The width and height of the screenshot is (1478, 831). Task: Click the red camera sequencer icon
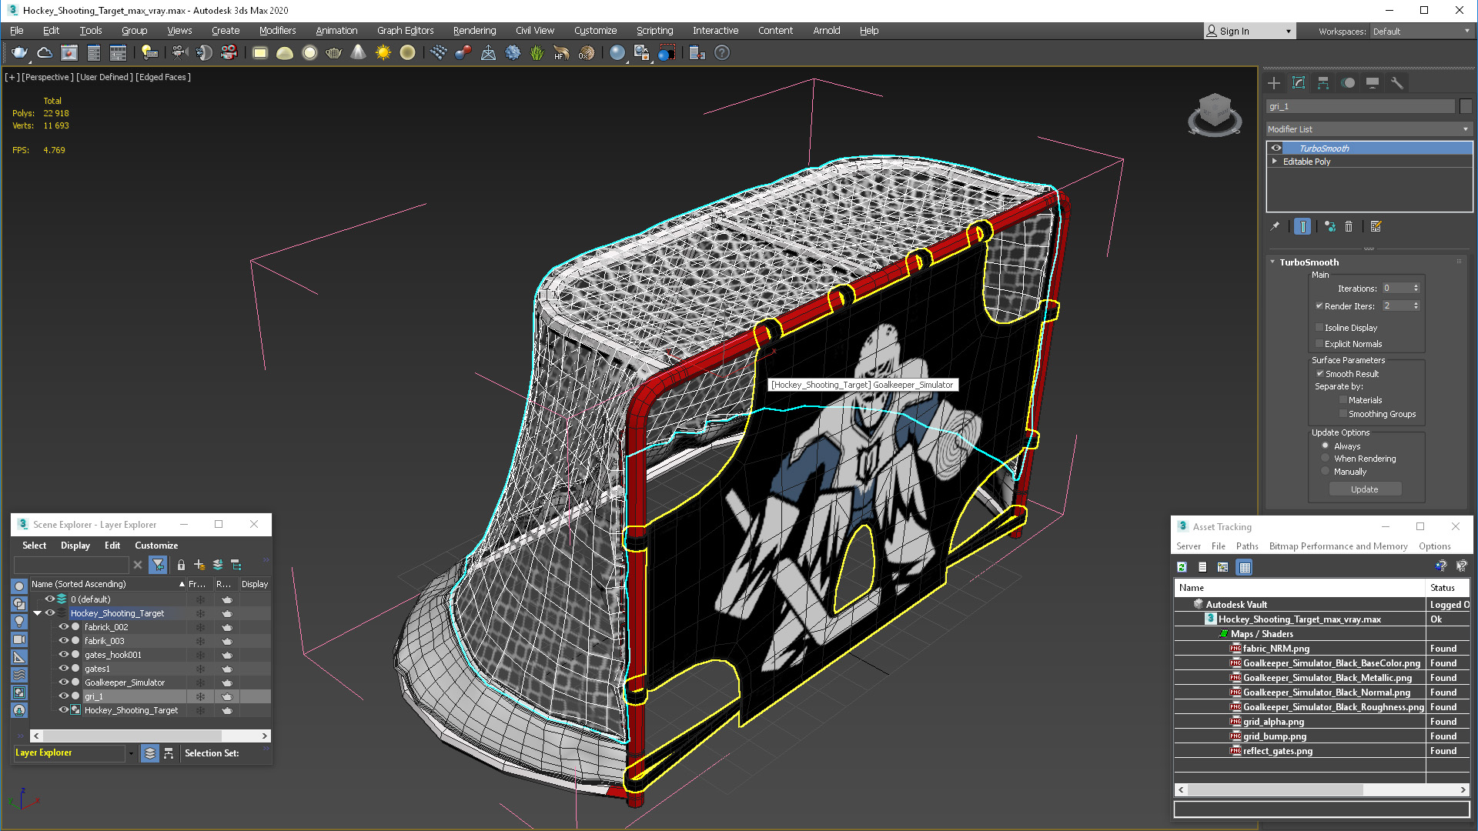point(229,53)
